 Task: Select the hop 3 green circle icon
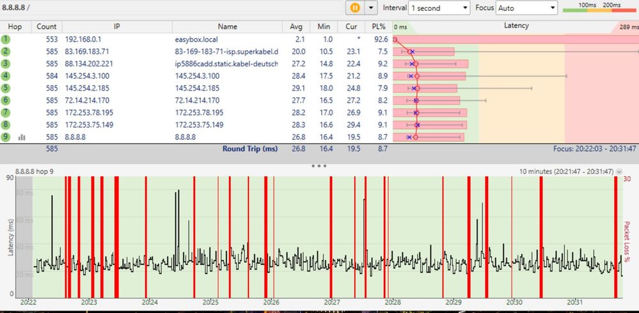click(5, 64)
